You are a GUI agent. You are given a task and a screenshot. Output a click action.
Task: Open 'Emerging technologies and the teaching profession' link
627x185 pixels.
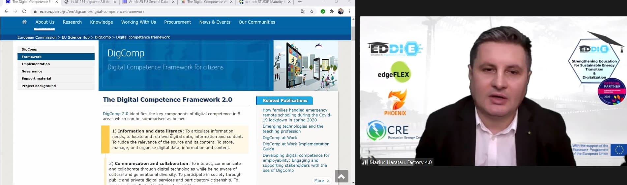[293, 129]
